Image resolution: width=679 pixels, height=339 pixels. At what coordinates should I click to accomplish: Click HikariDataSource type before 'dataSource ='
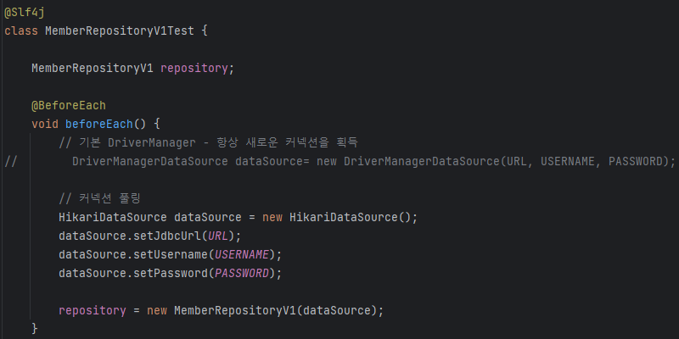(x=113, y=217)
